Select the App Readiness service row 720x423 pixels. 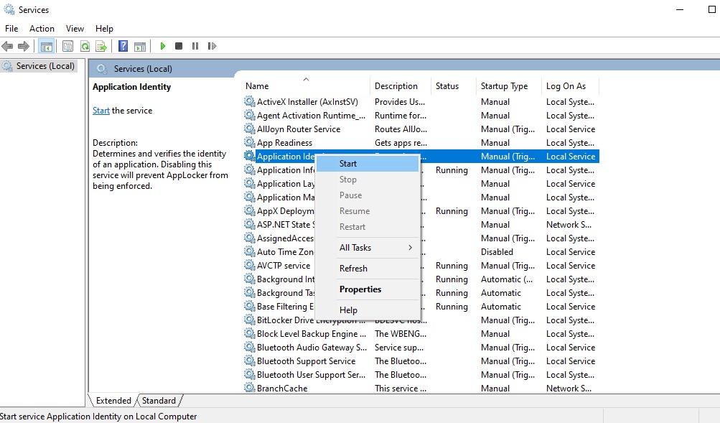421,143
